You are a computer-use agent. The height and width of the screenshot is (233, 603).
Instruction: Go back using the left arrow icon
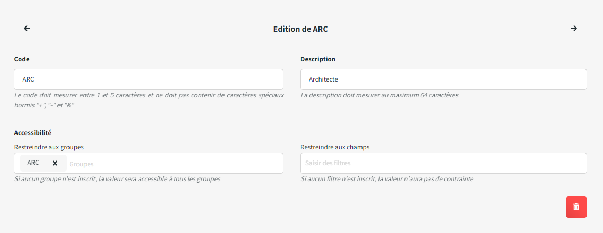coord(27,29)
